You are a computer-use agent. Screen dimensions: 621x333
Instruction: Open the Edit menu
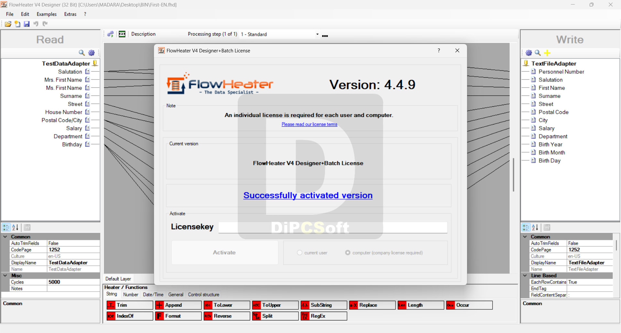point(25,14)
